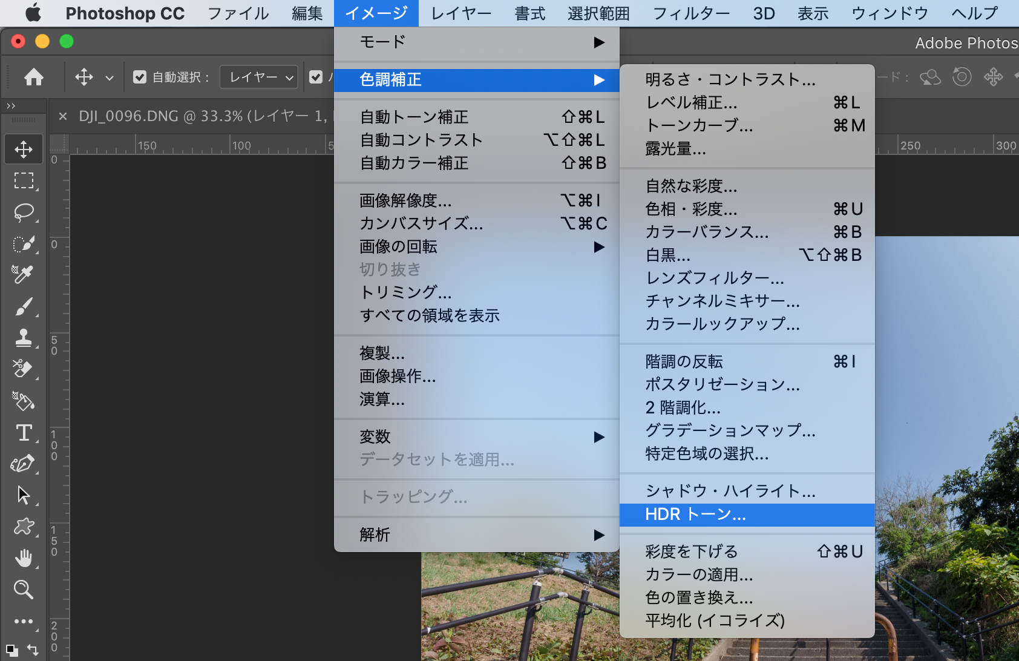Viewport: 1019px width, 661px height.
Task: Choose 明るさ・コントラスト...
Action: point(747,79)
